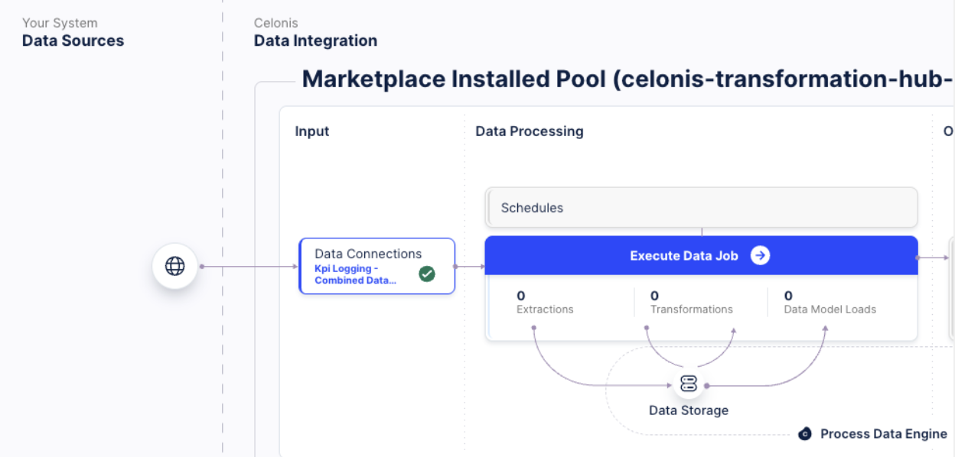Open the Data Connections card

click(x=368, y=254)
